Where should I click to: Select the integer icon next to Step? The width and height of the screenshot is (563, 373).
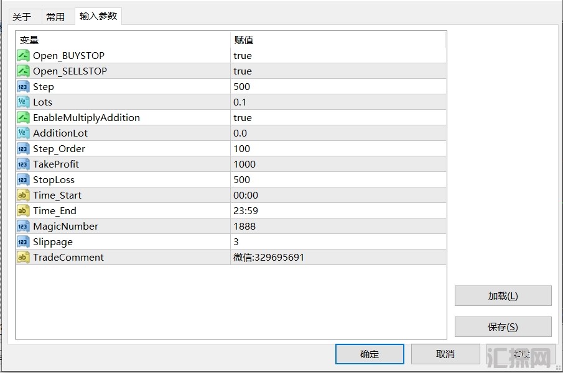(x=23, y=87)
